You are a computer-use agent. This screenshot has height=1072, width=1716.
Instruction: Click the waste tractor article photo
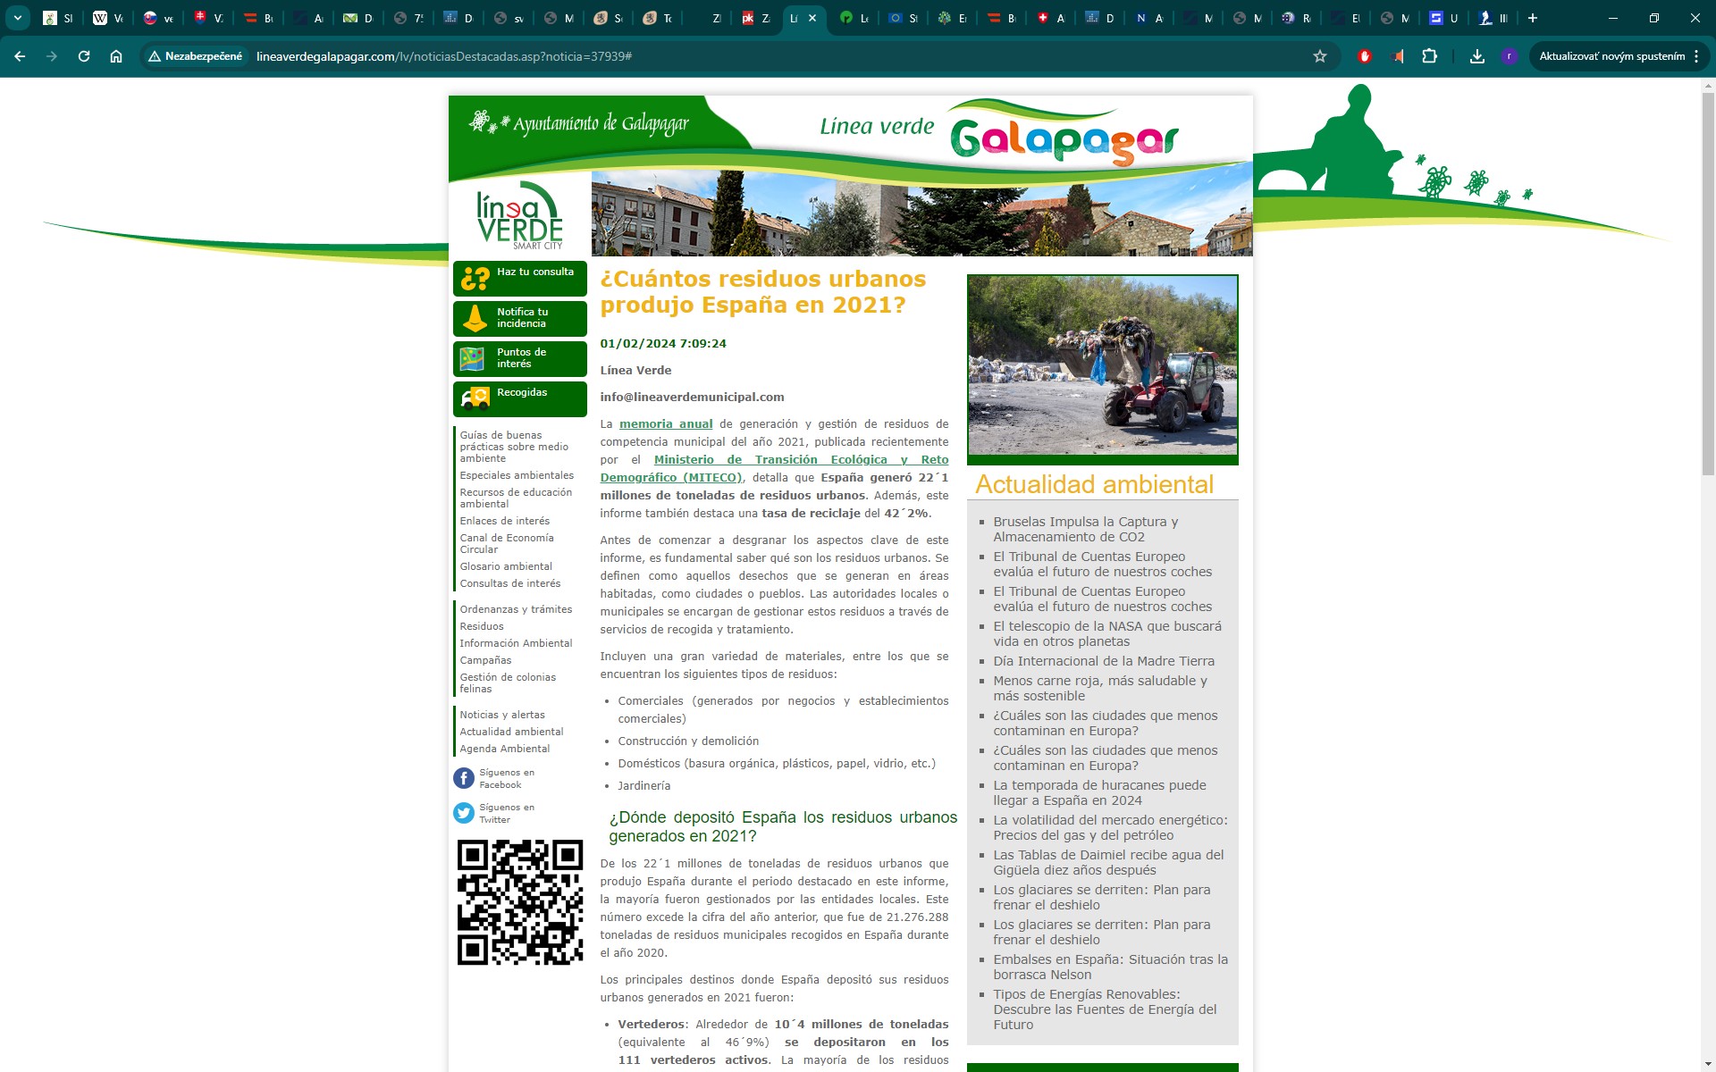coord(1103,364)
